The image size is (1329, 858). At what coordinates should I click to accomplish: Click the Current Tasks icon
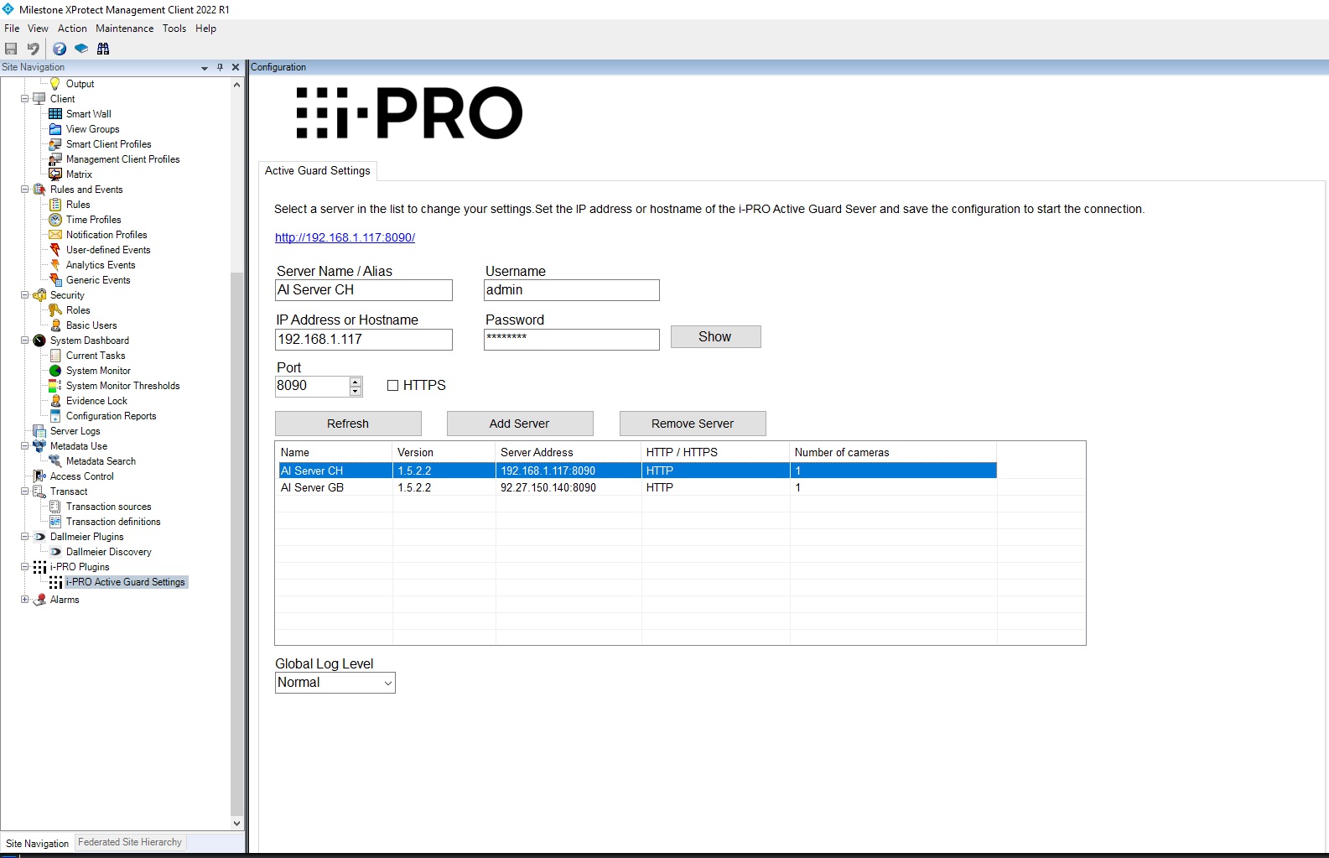pyautogui.click(x=55, y=356)
